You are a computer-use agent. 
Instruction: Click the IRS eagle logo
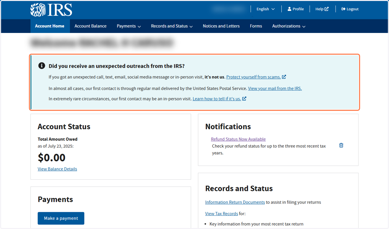point(51,10)
